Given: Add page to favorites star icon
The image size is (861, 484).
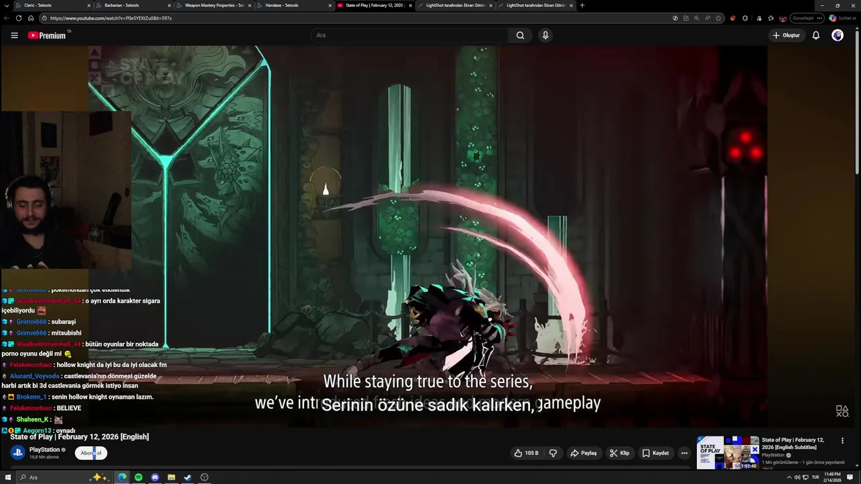Looking at the screenshot, I should click(718, 18).
